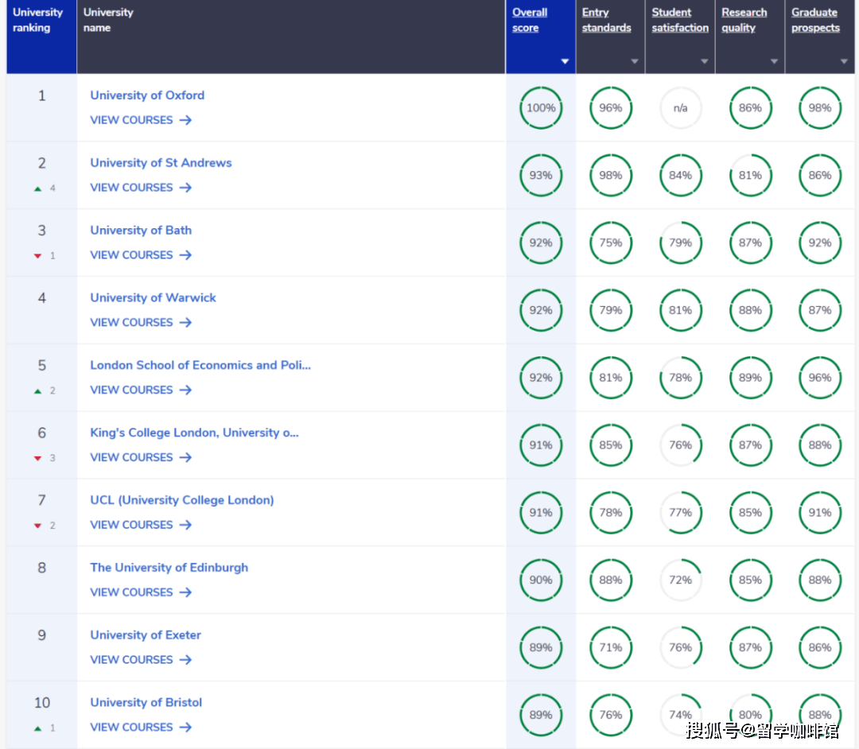
Task: View courses for University of Bristol
Action: click(x=141, y=727)
